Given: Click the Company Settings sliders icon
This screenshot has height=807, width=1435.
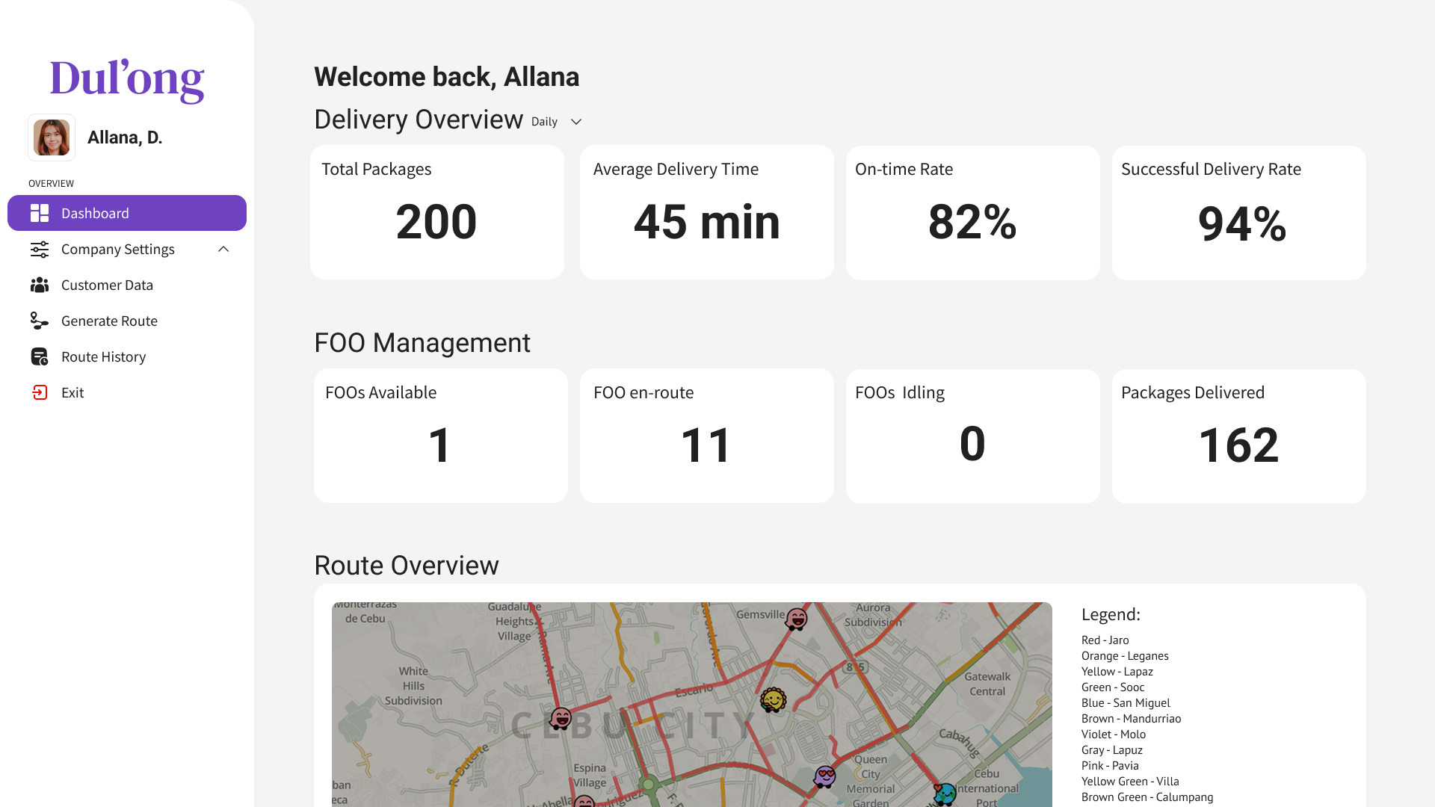Looking at the screenshot, I should point(40,250).
